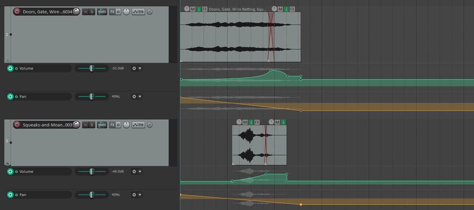Mute the first Doors, Gate, Wire Netting item

tap(193, 9)
